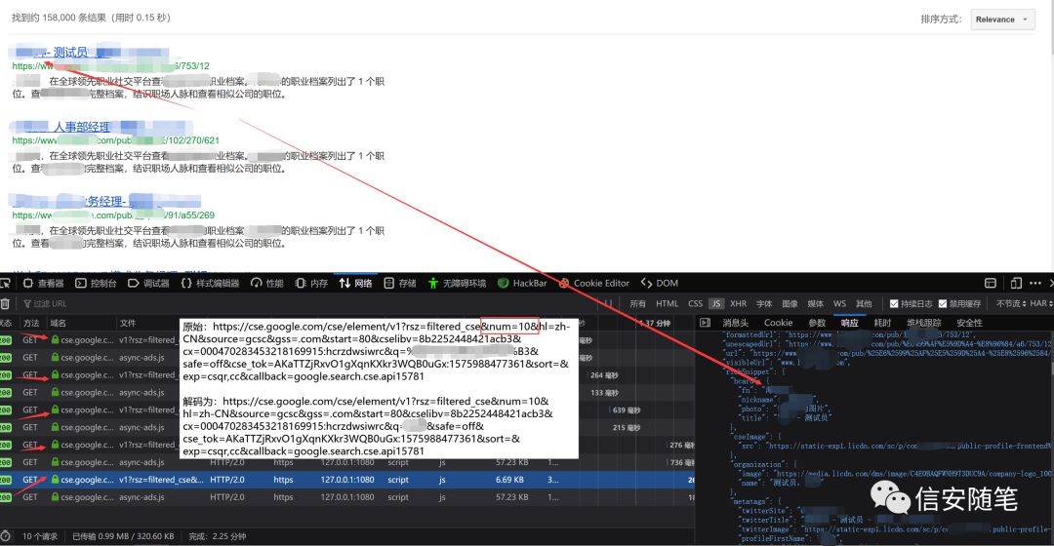Screen dimensions: 1054x546
Task: Toggle the WS websocket filter
Action: [839, 303]
